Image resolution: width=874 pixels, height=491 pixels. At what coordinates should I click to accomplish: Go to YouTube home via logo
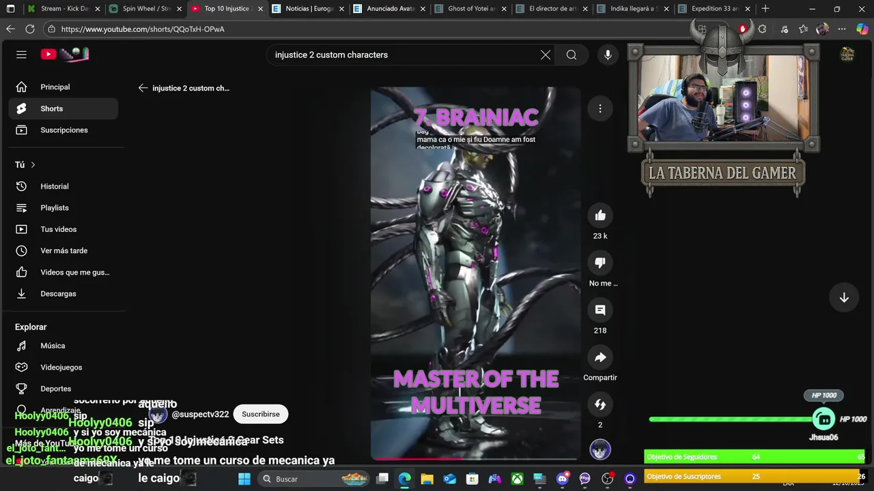click(x=65, y=55)
